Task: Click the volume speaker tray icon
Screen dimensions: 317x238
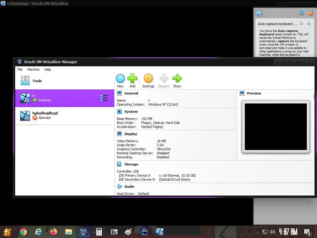Action: [272, 232]
